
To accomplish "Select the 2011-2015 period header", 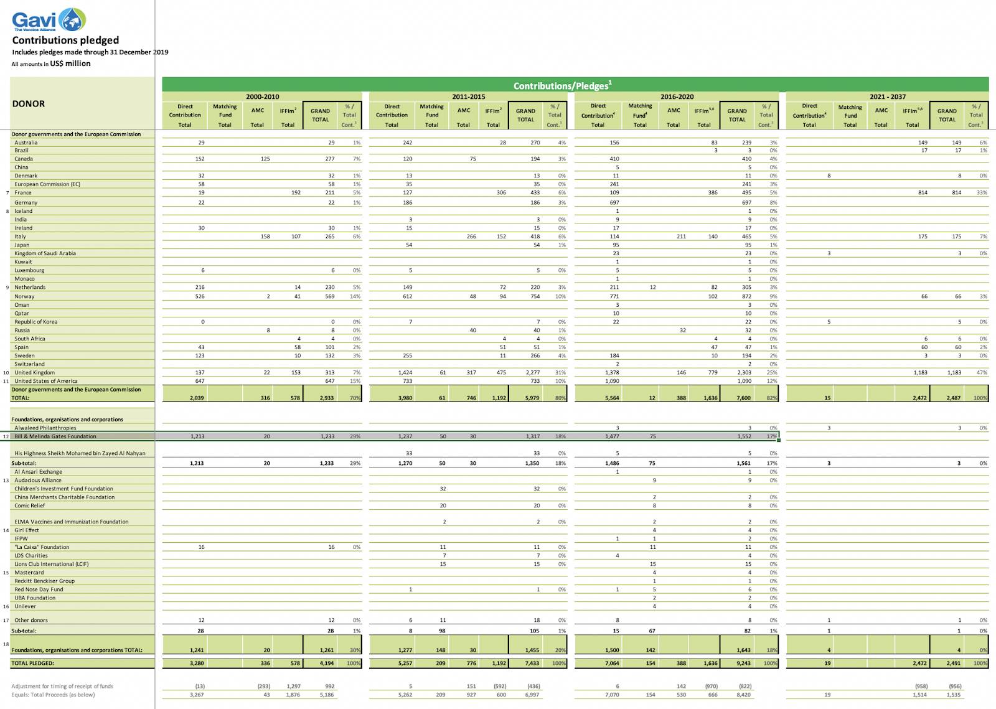I will [468, 96].
